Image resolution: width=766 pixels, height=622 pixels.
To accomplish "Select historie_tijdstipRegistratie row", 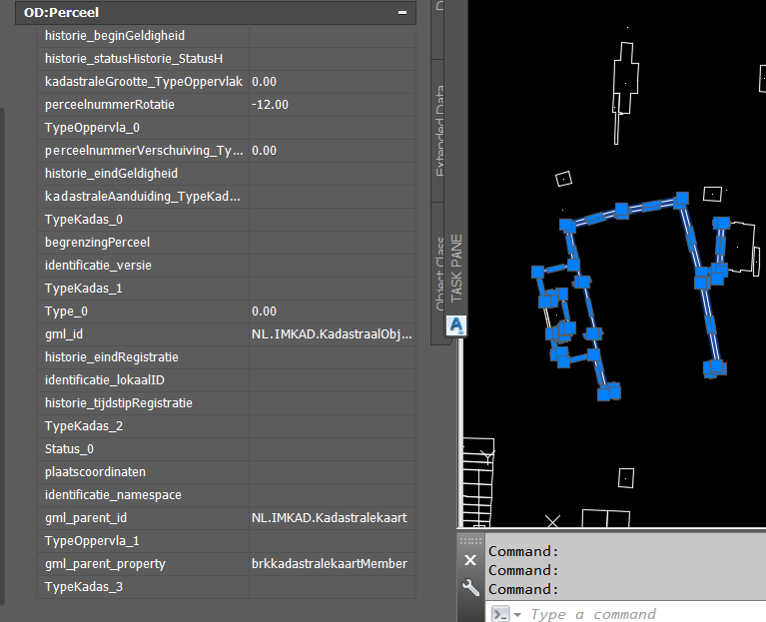I will click(226, 402).
